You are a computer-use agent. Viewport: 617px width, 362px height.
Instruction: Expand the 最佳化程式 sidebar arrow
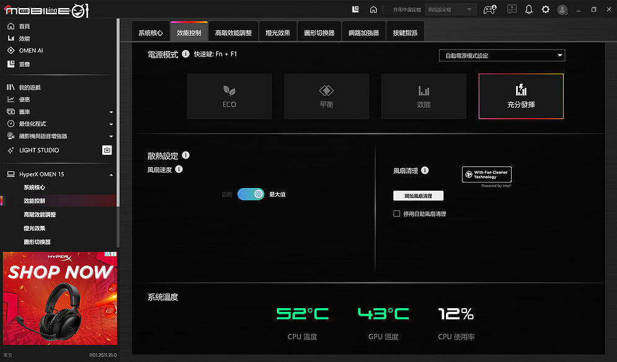111,124
